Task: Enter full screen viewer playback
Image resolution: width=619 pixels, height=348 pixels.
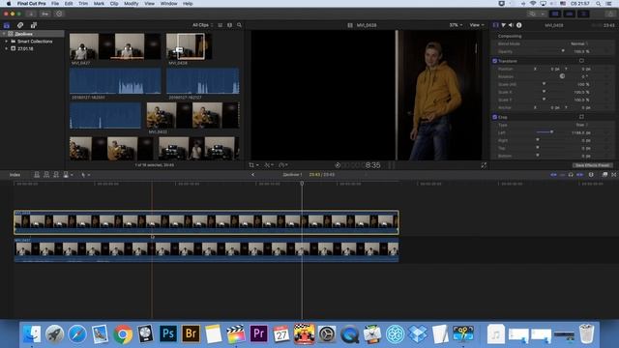Action: 484,165
